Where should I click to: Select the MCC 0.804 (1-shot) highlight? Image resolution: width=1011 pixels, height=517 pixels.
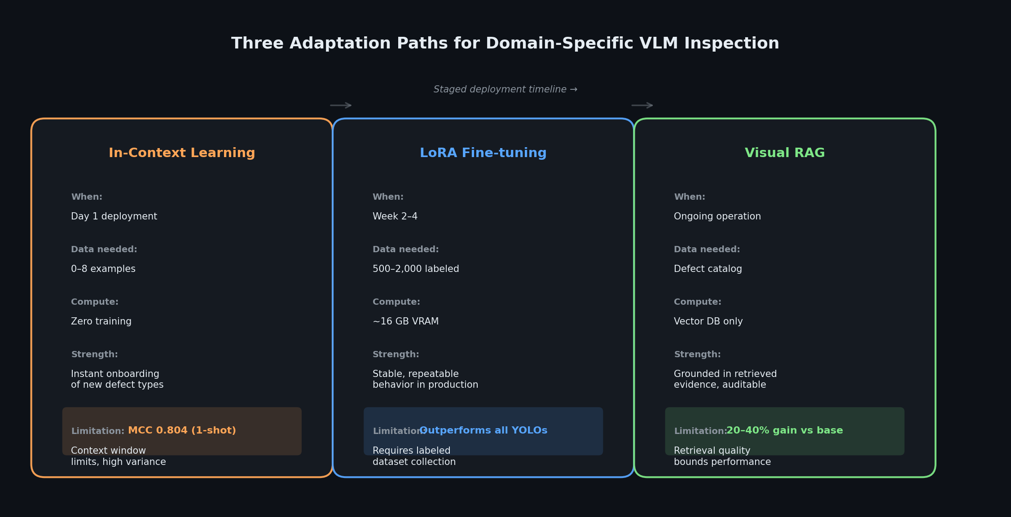click(x=182, y=431)
